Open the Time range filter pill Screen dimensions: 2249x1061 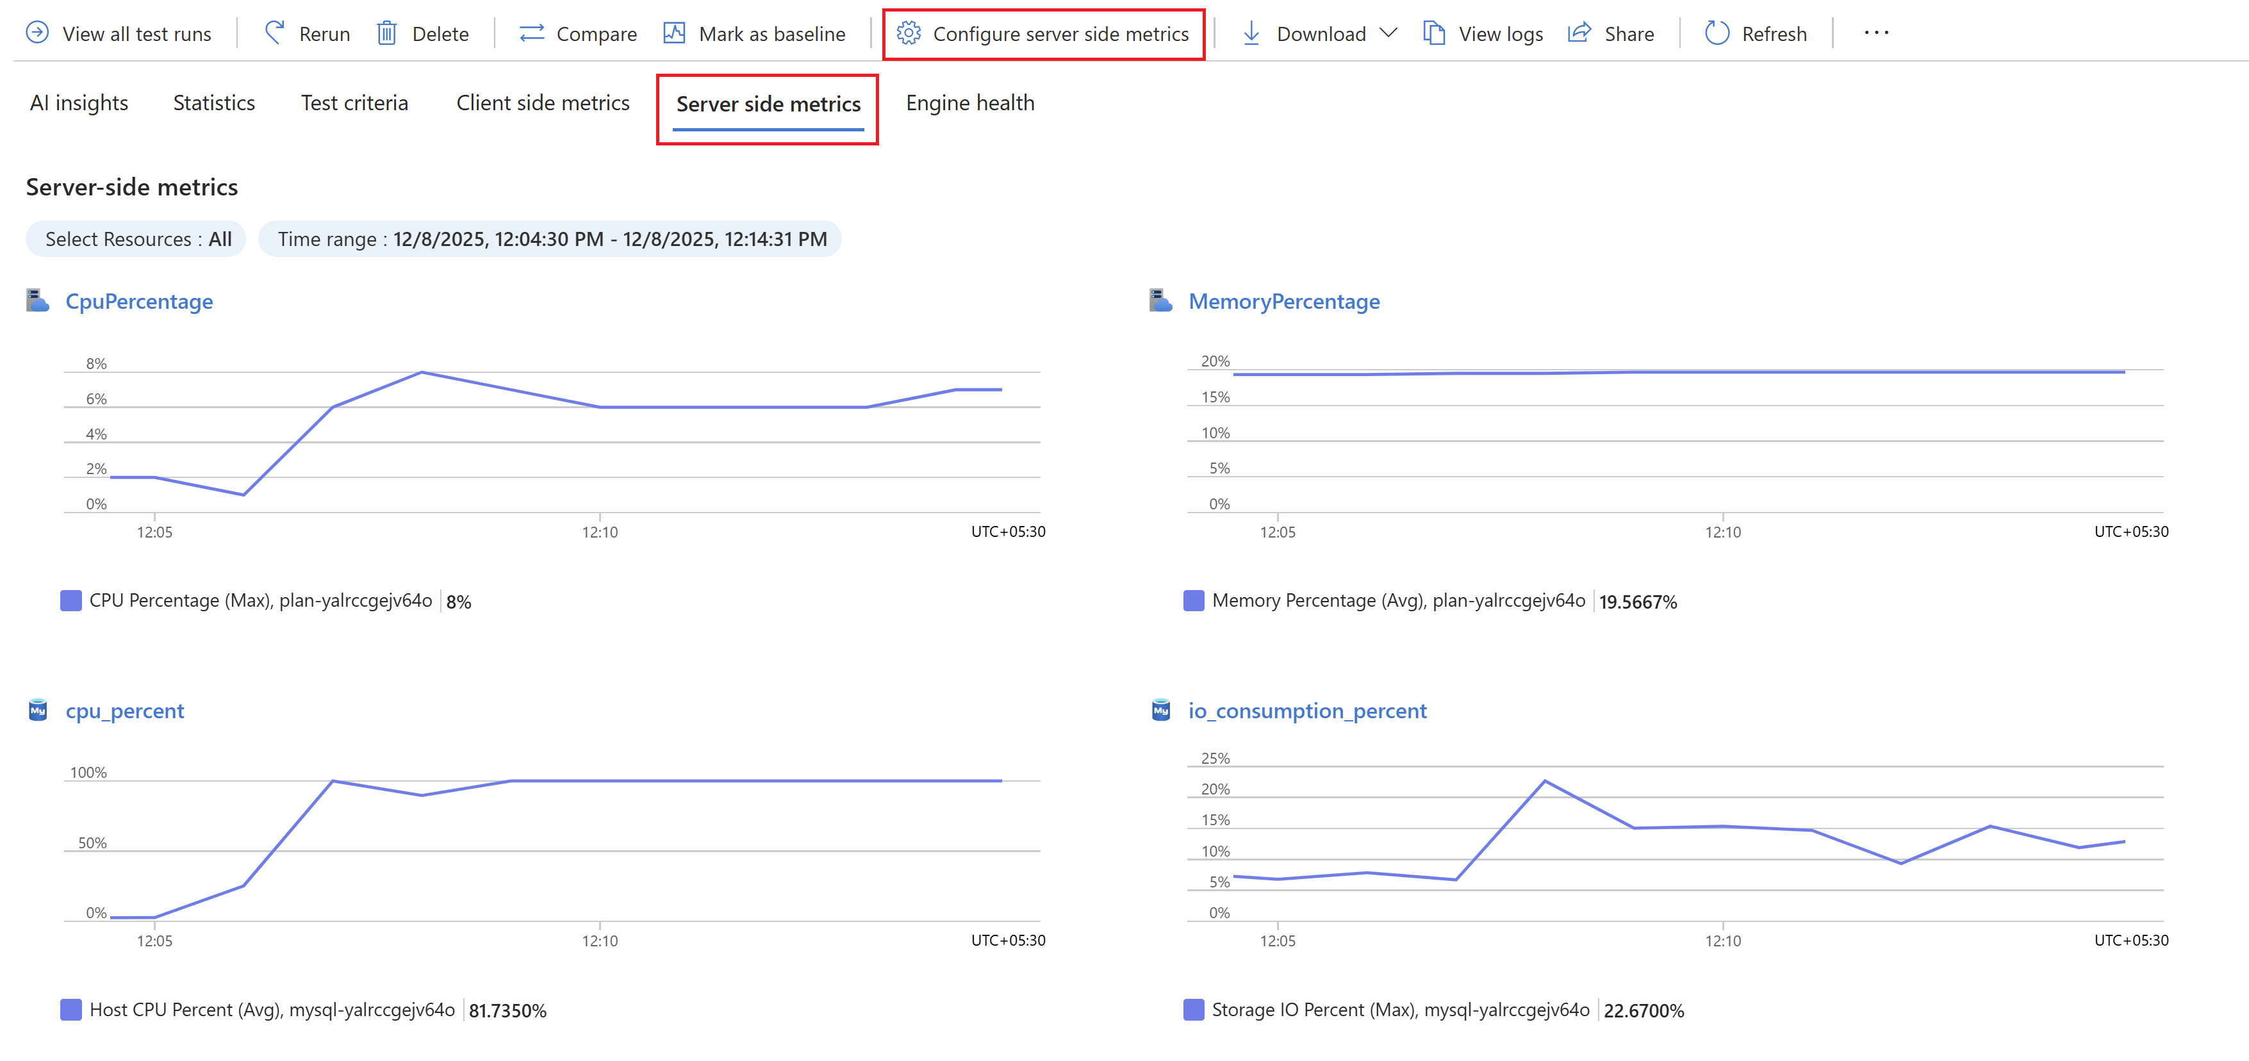point(551,239)
